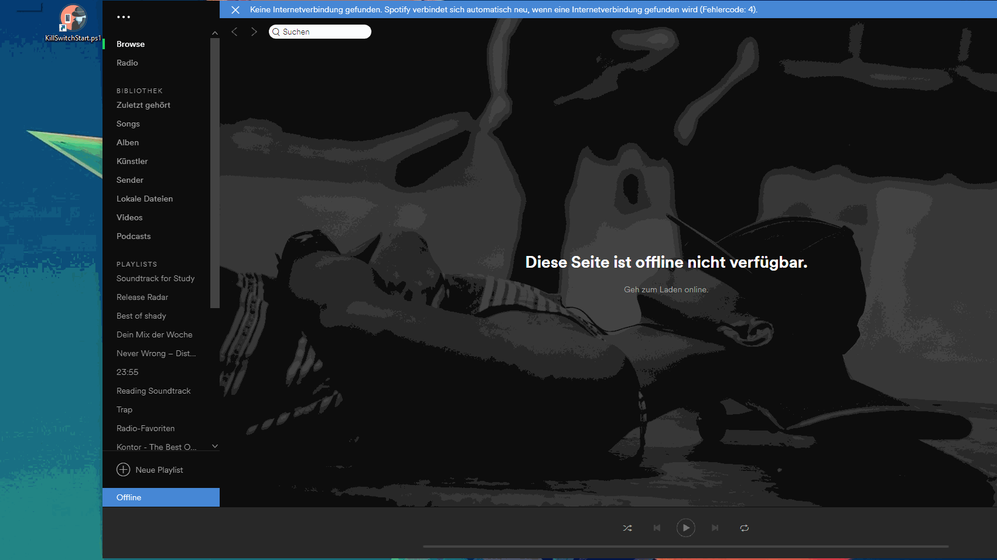
Task: Open Lokale Dateien in the library
Action: pos(145,199)
